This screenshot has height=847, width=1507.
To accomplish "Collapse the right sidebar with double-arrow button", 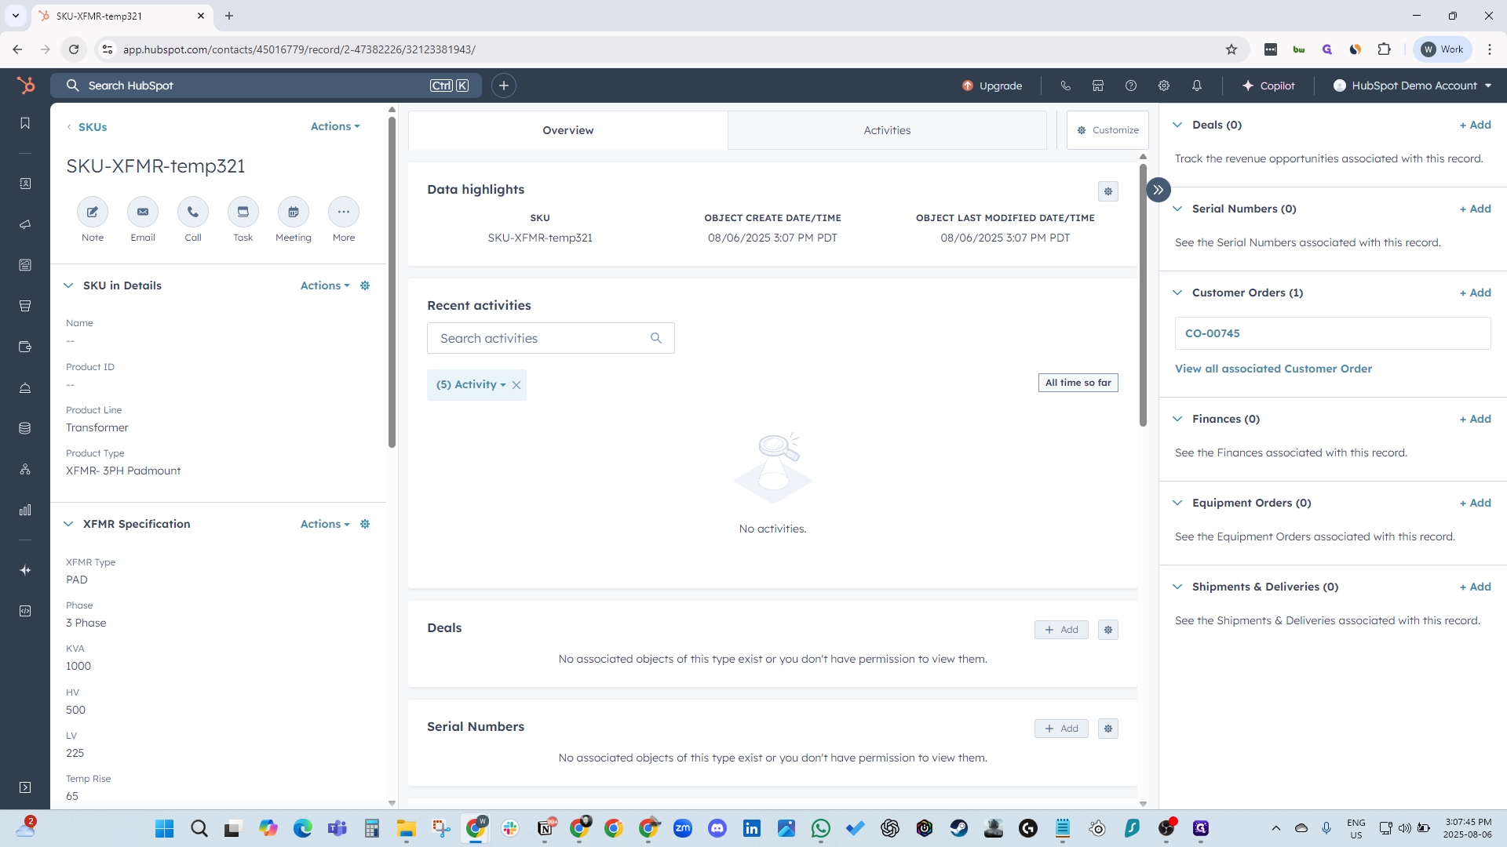I will point(1159,190).
